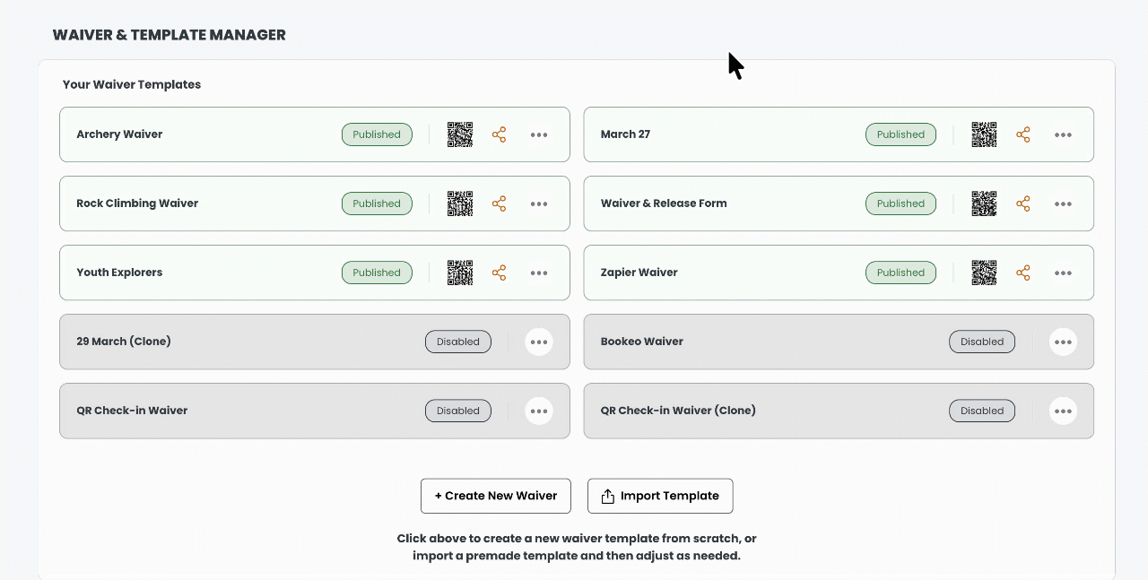The image size is (1148, 580).
Task: Show more options for QR Check-in Waiver
Action: click(539, 411)
